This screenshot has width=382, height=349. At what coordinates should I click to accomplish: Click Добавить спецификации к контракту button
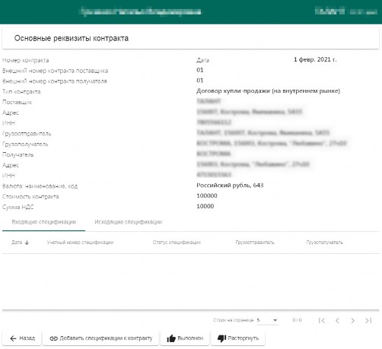click(101, 338)
